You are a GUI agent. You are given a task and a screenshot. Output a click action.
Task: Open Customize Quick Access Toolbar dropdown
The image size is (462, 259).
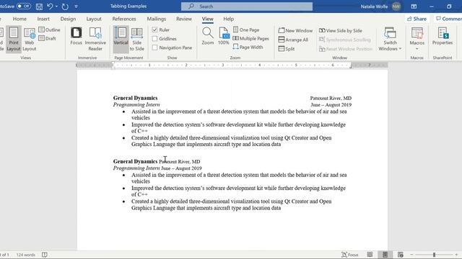tap(76, 6)
